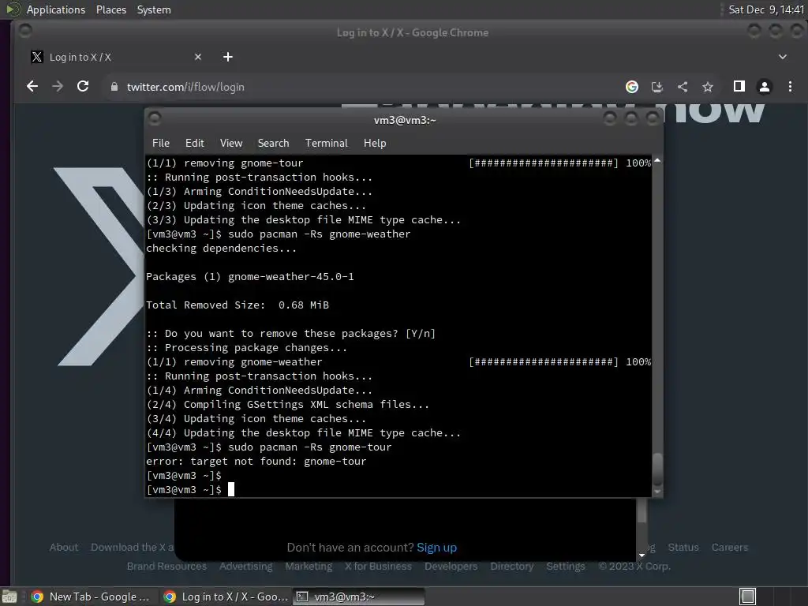Share this page via share icon
Image resolution: width=808 pixels, height=606 pixels.
coord(683,87)
